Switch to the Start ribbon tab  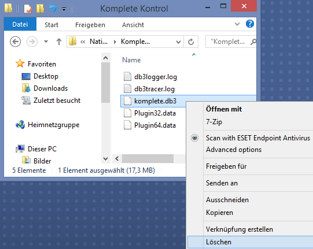point(51,25)
